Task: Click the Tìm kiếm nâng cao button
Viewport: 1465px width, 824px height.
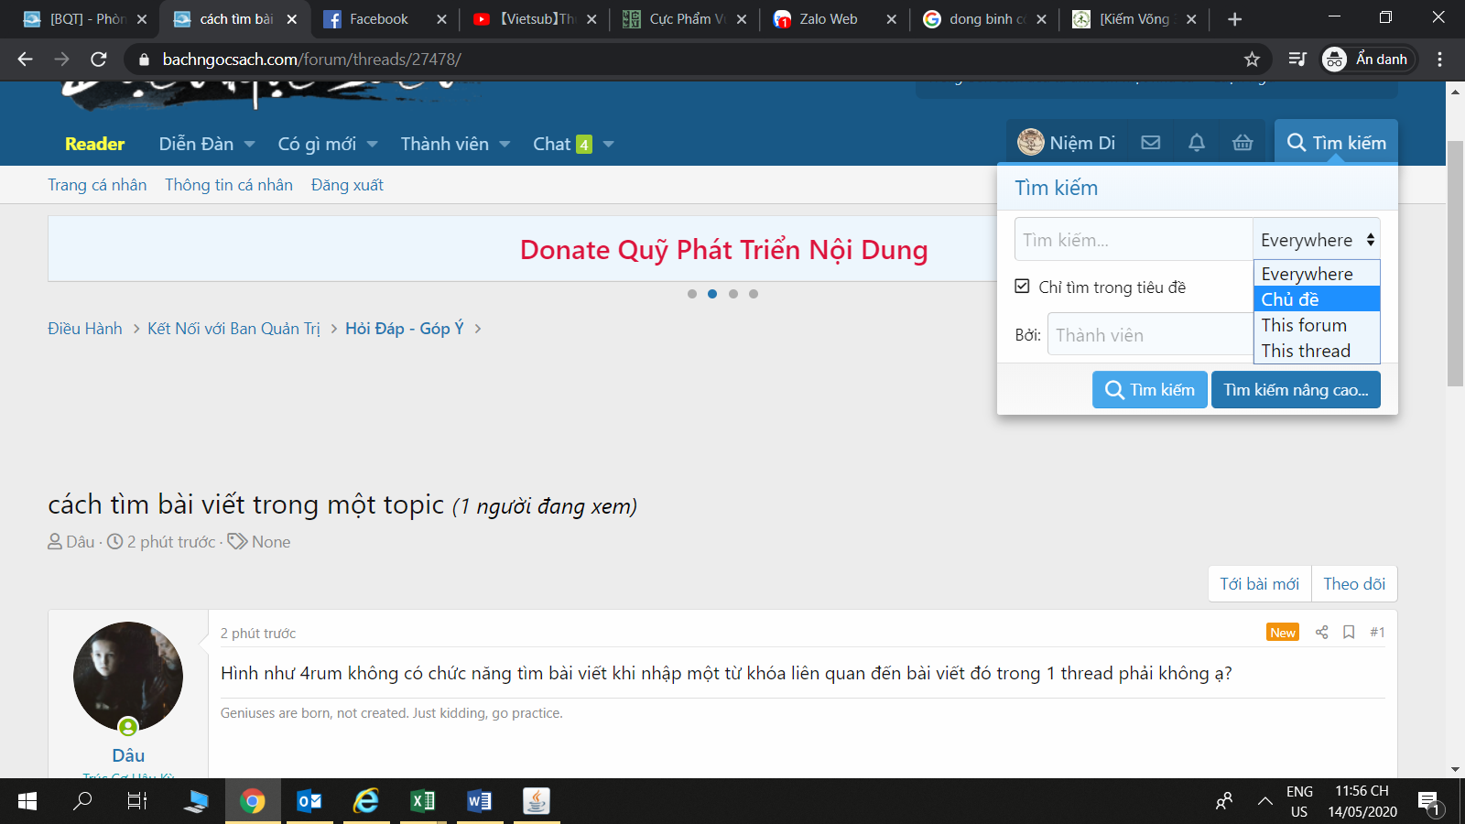Action: coord(1295,390)
